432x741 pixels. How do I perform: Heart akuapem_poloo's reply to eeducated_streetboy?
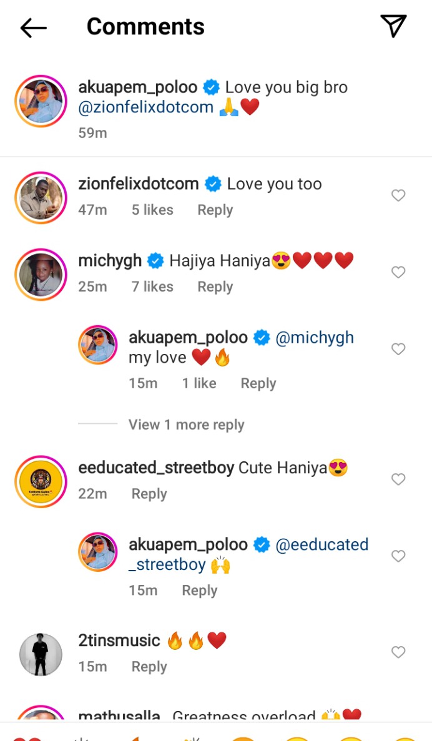[x=398, y=556]
